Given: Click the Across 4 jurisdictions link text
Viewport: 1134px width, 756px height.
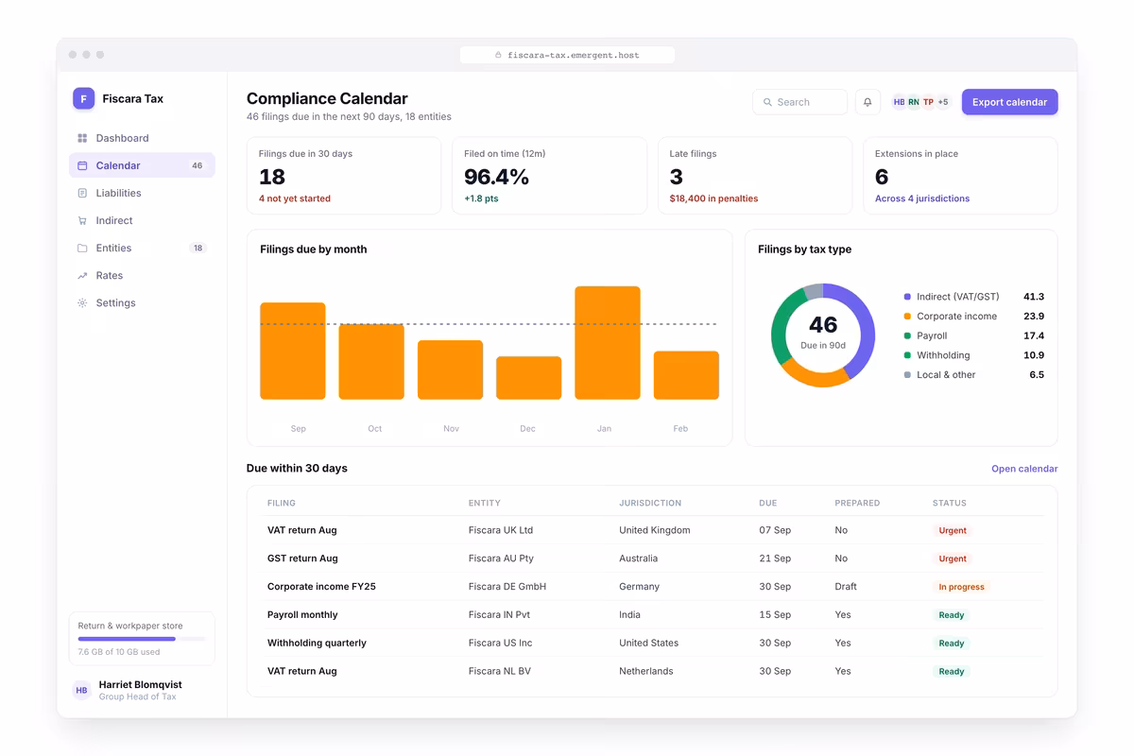Looking at the screenshot, I should (922, 198).
